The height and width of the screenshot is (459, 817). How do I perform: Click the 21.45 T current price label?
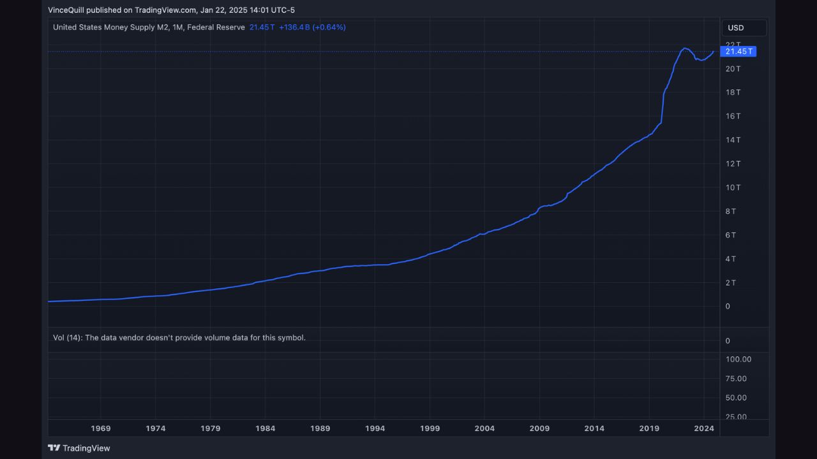[x=738, y=51]
